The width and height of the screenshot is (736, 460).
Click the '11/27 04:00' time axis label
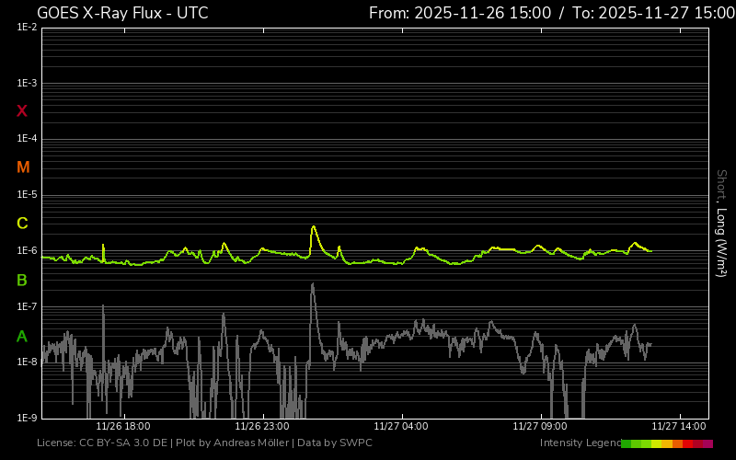click(401, 426)
